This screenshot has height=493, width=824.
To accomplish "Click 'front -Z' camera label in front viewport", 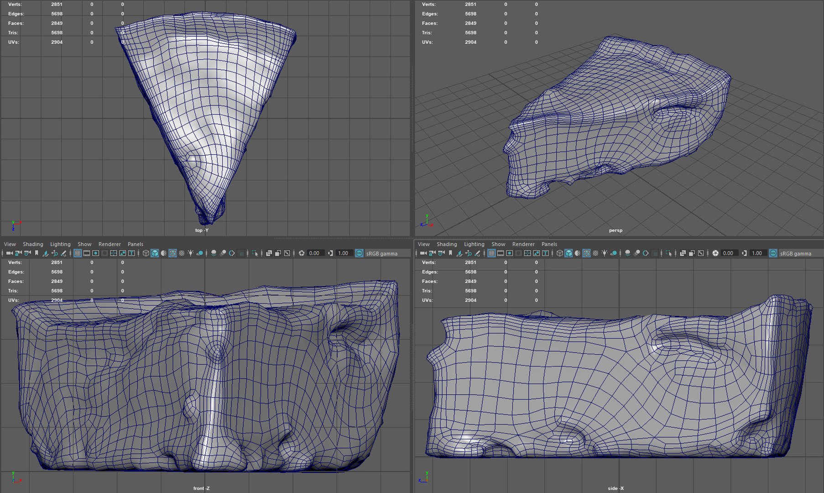I will [201, 488].
